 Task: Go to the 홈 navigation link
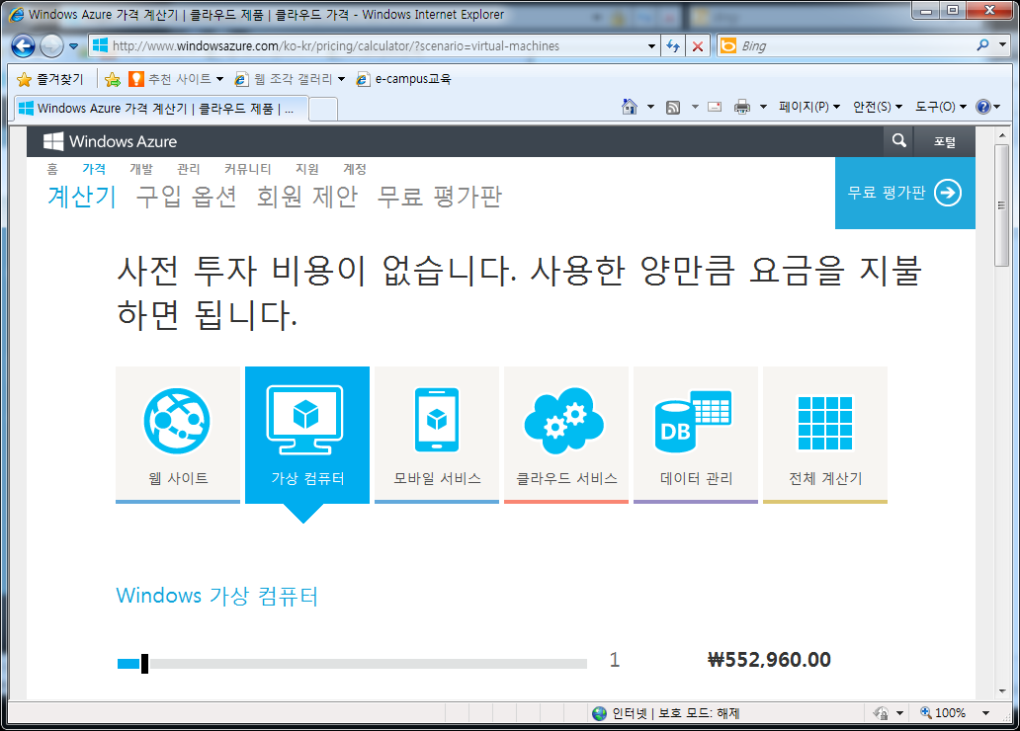click(x=52, y=169)
